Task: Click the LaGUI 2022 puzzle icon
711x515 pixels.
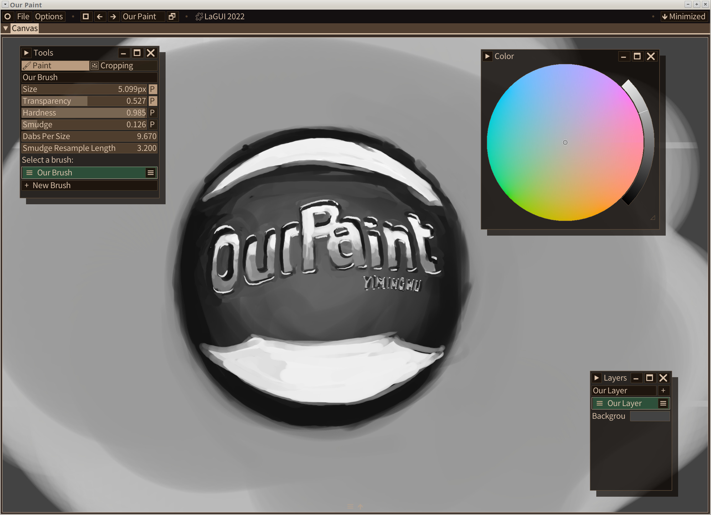Action: (199, 16)
